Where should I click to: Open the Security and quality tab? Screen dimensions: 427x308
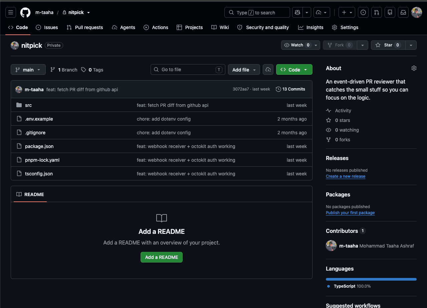263,27
